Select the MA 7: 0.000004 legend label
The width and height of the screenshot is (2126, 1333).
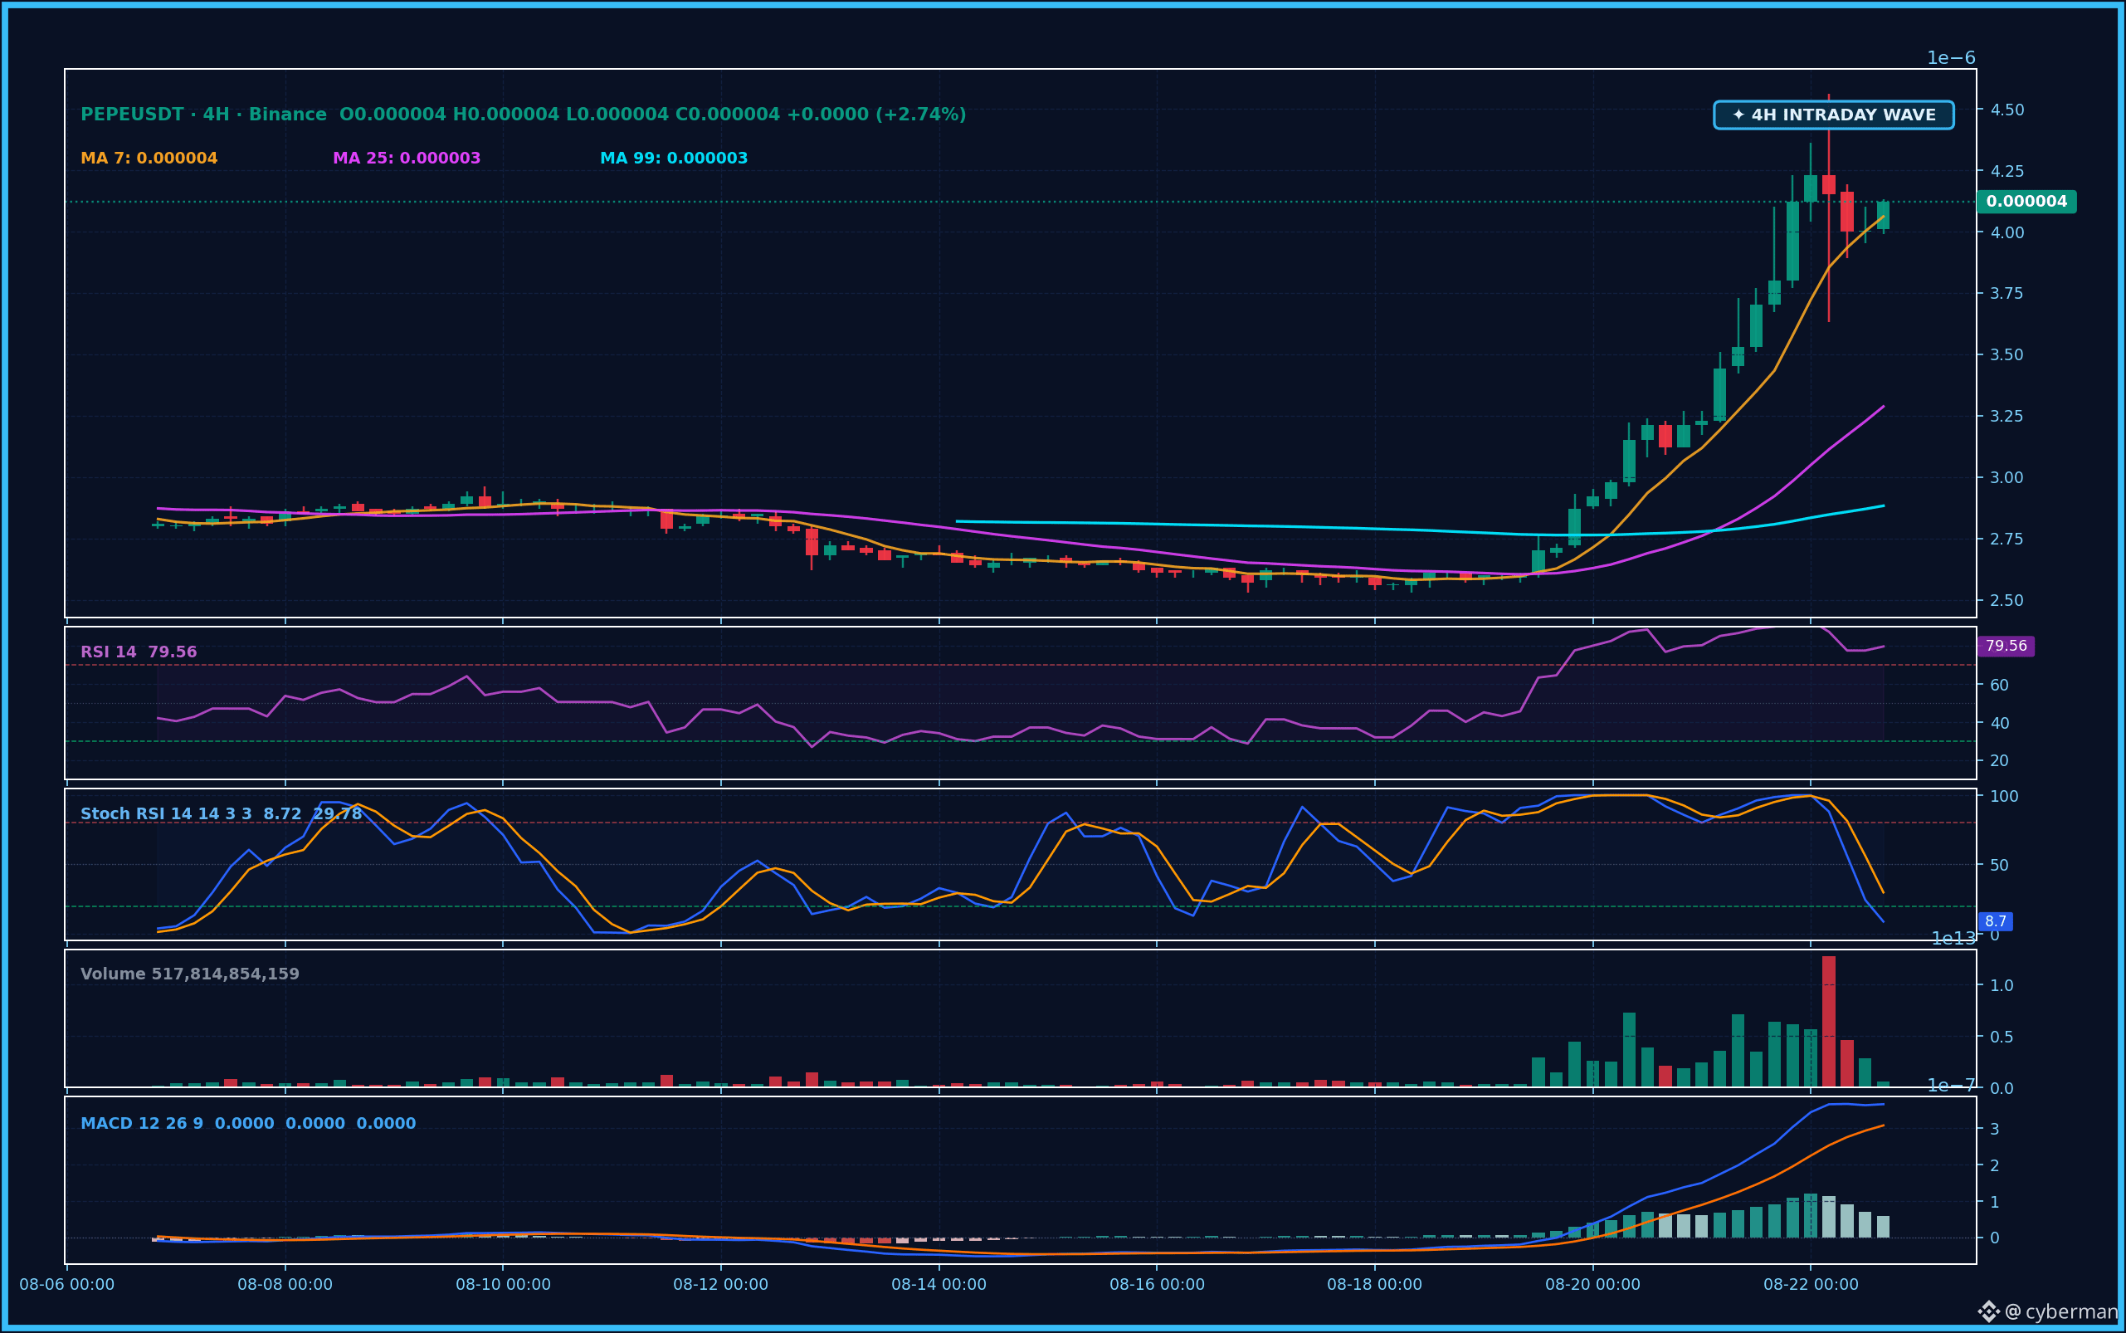[x=149, y=159]
